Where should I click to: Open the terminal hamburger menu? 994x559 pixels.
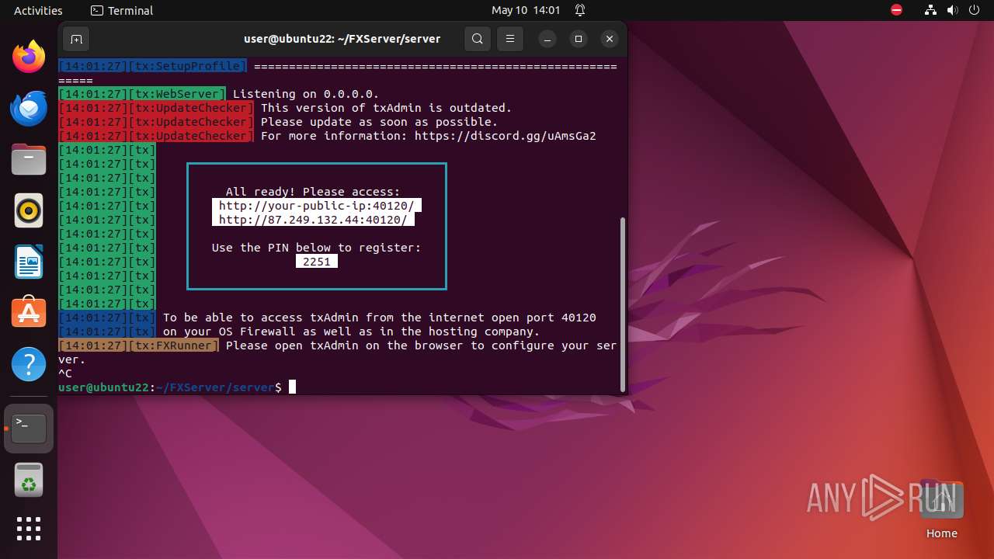point(509,39)
